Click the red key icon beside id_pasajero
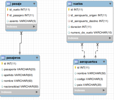The width and height of the screenshot is (114, 100). tap(8, 15)
